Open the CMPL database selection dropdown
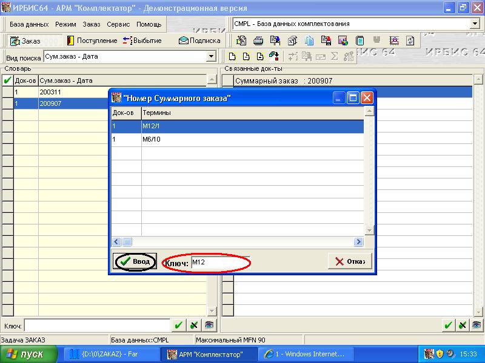 pyautogui.click(x=475, y=24)
